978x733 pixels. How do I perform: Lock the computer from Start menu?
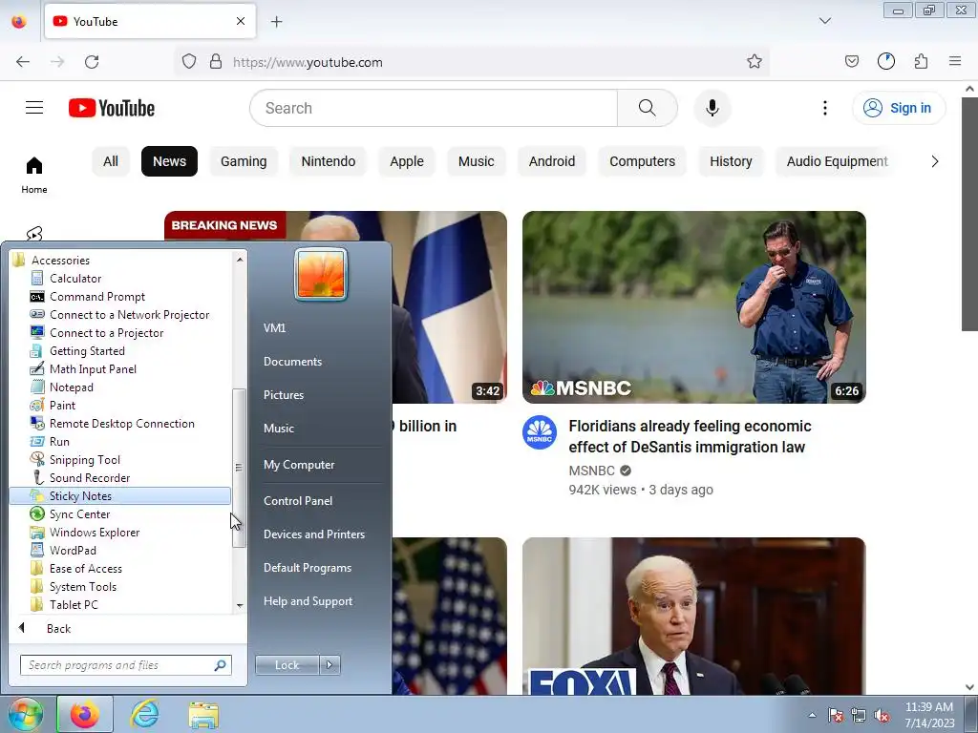(x=287, y=665)
